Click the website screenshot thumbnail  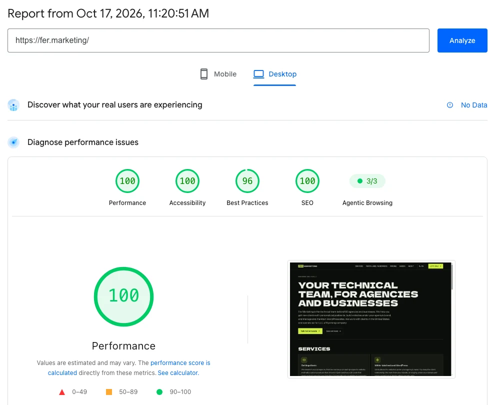371,319
